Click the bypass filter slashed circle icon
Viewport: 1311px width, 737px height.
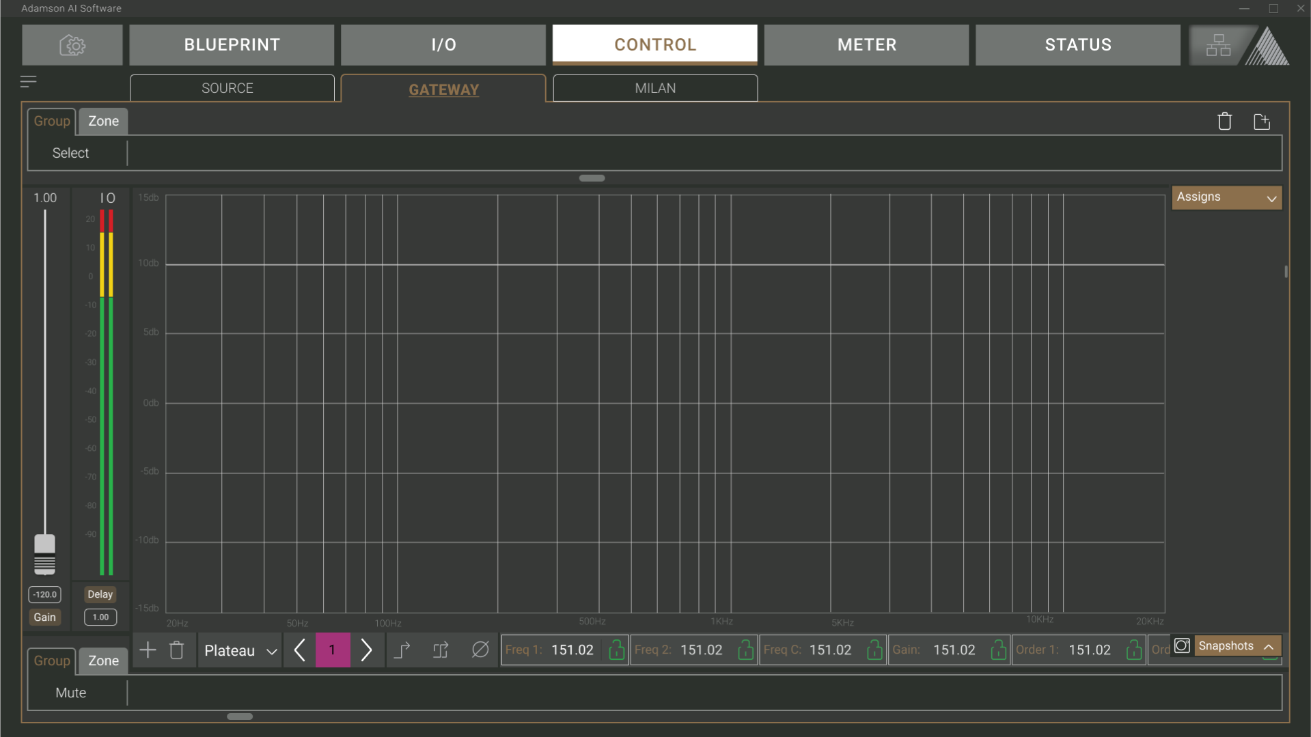(x=480, y=650)
